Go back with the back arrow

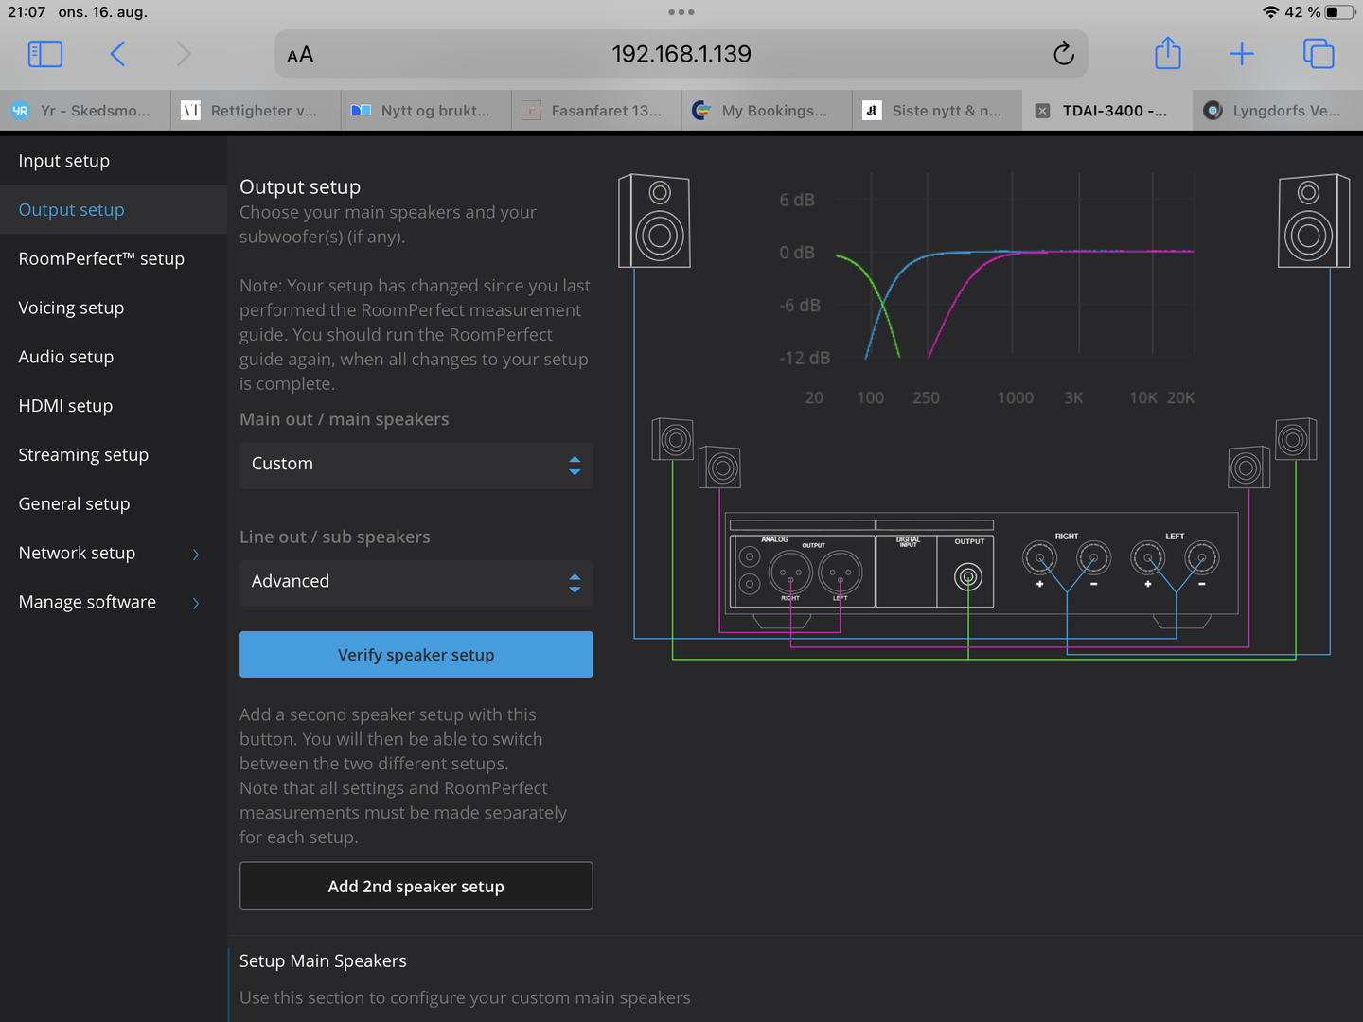(x=117, y=54)
